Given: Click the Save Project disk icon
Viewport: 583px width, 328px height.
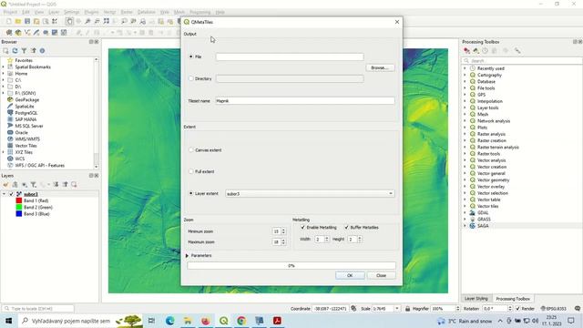Looking at the screenshot, I should point(27,22).
